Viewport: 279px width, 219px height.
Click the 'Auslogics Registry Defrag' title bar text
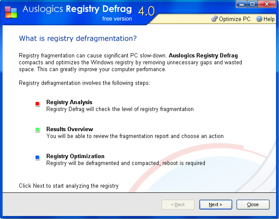pyautogui.click(x=77, y=9)
